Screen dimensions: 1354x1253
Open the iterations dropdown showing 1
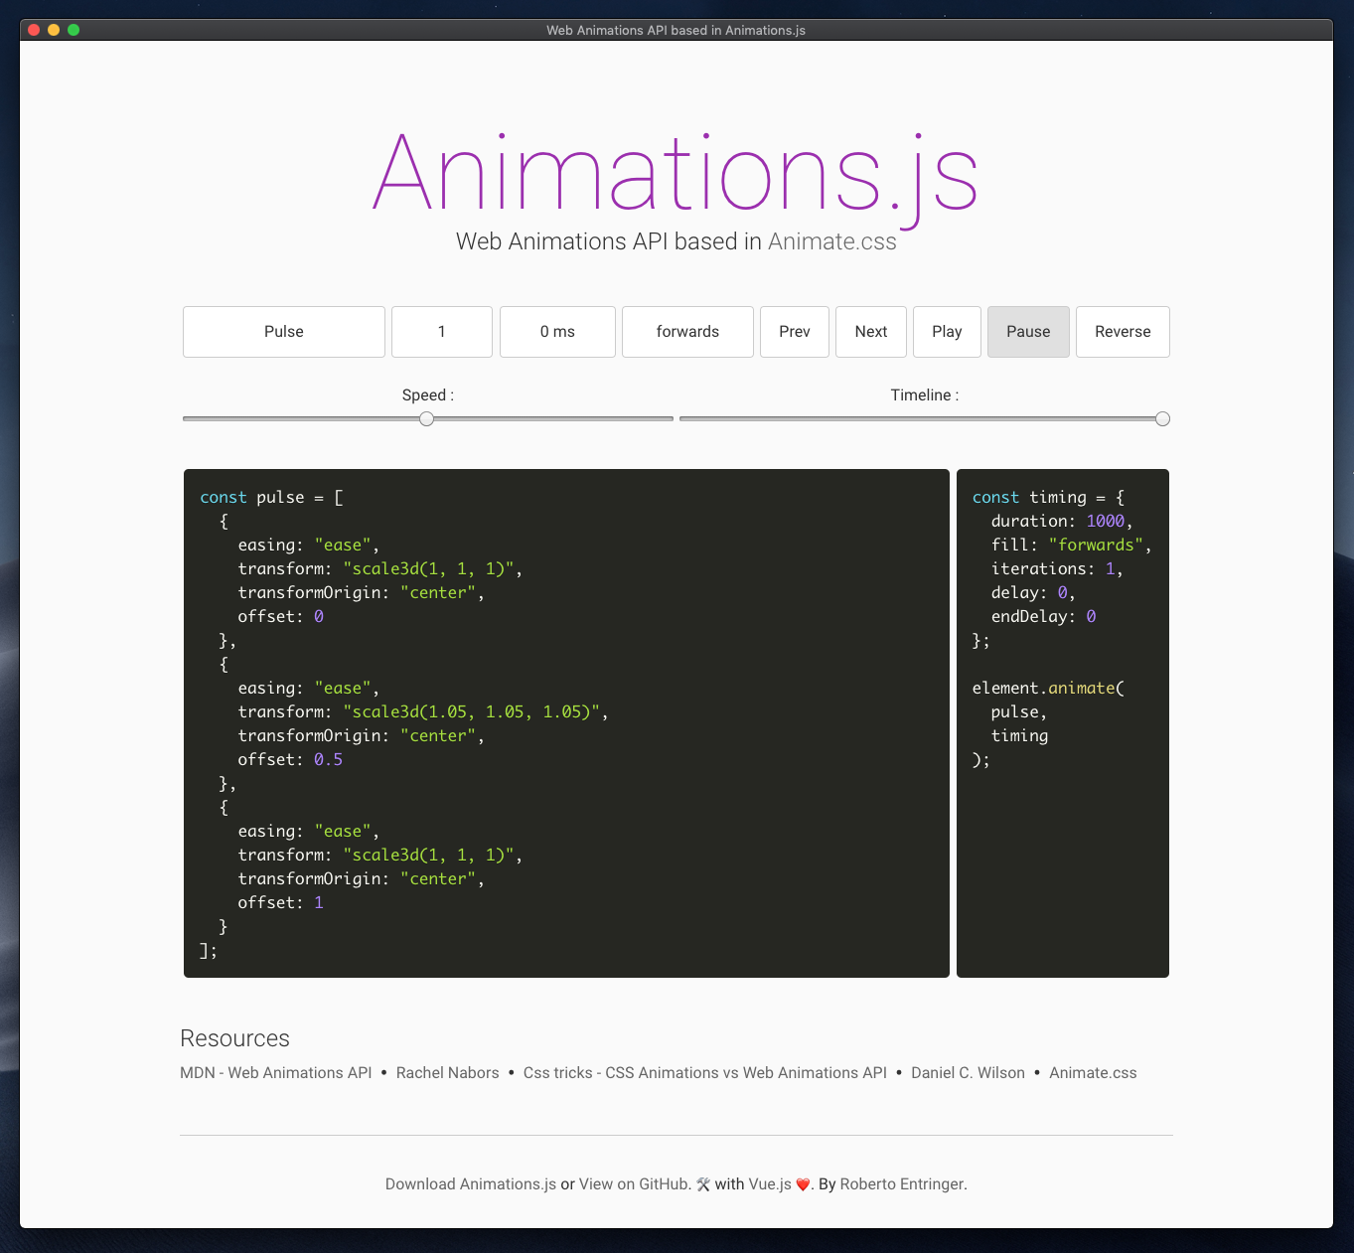[442, 332]
